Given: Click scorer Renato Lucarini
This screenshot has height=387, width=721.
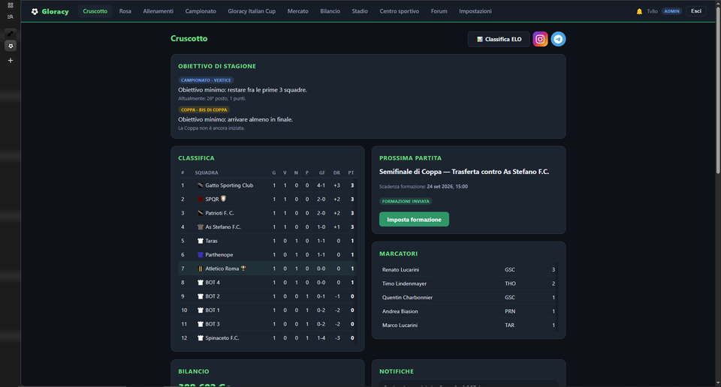Looking at the screenshot, I should (x=400, y=269).
